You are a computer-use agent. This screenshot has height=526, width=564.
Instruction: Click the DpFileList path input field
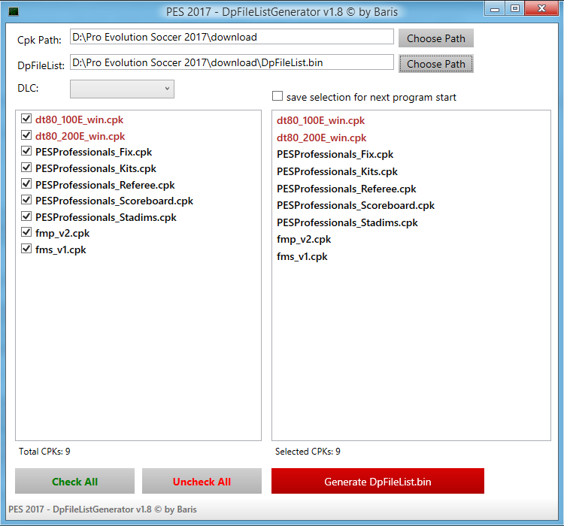coord(232,62)
